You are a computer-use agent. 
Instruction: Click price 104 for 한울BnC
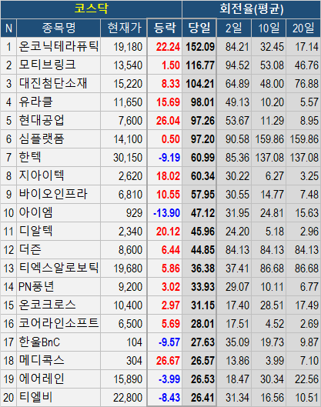[134, 342]
